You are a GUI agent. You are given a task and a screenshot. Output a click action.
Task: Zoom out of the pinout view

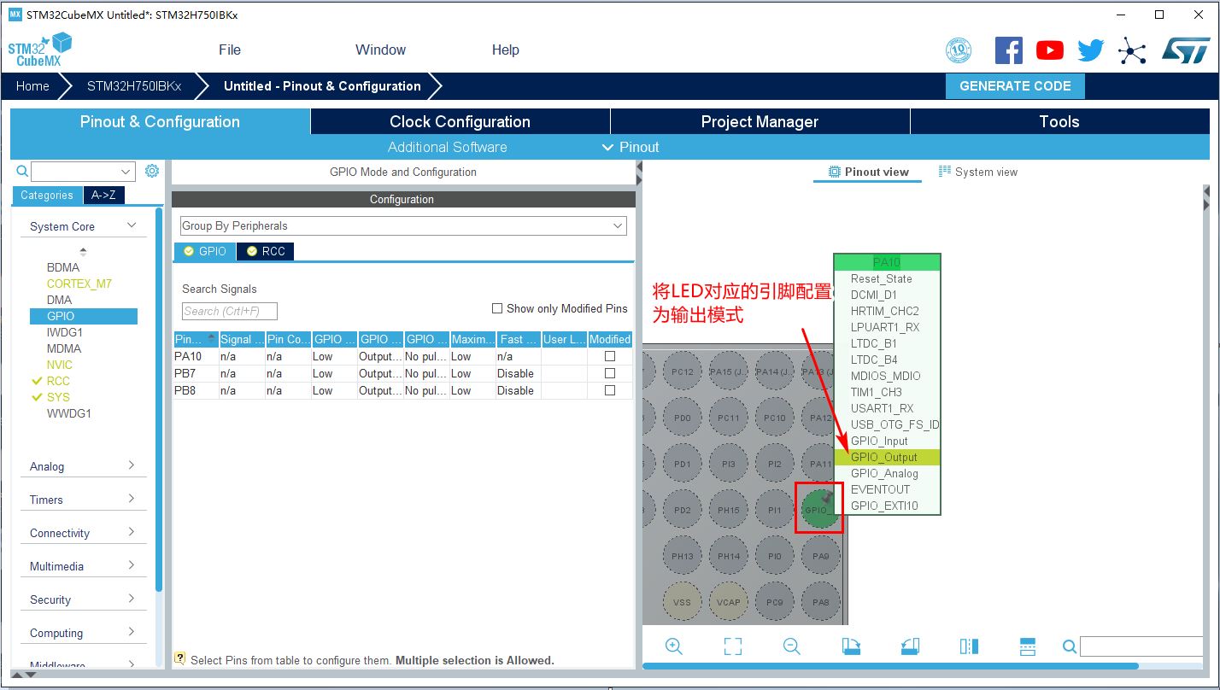pyautogui.click(x=791, y=646)
